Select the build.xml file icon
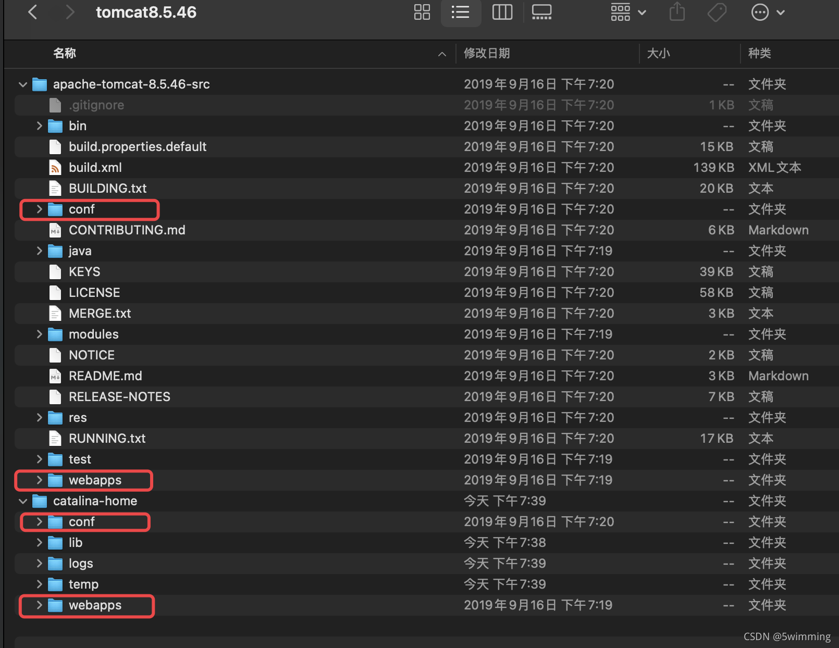This screenshot has width=839, height=648. point(55,168)
